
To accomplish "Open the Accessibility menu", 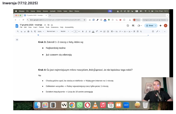I will [x=69, y=27].
